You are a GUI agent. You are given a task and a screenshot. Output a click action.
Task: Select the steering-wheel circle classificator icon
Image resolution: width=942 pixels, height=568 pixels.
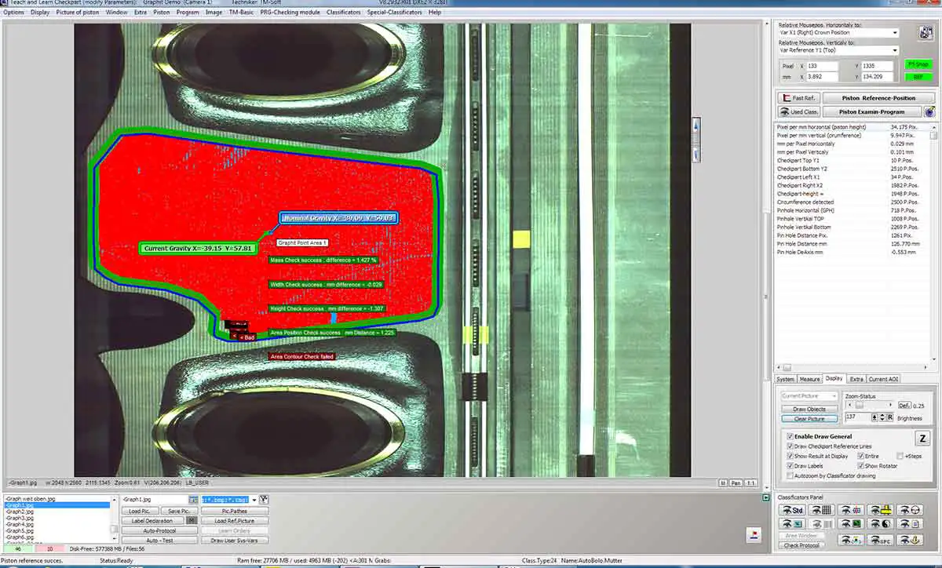click(x=910, y=509)
